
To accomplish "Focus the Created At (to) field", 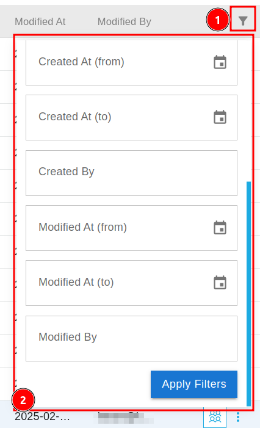I will pos(131,117).
